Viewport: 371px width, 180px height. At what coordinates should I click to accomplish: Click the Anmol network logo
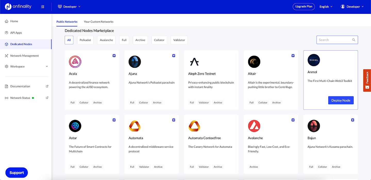tap(314, 60)
